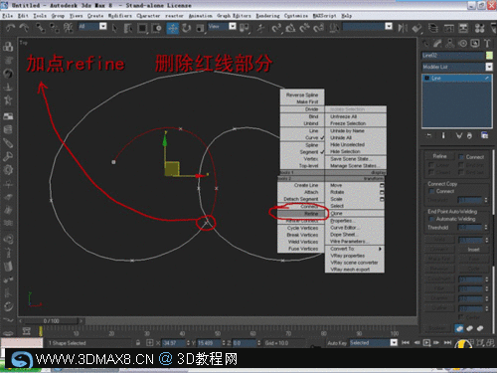Click the Redo arrow in the main toolbar
497x373 pixels.
click(x=24, y=28)
